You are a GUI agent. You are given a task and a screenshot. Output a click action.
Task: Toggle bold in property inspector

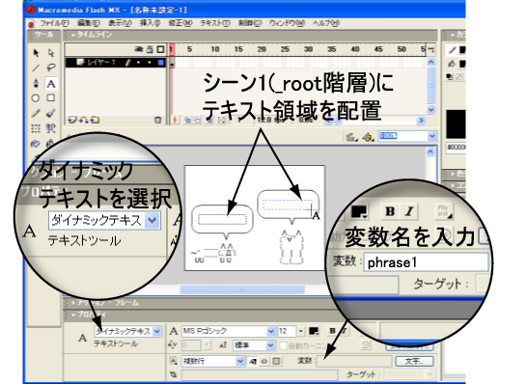click(x=332, y=331)
